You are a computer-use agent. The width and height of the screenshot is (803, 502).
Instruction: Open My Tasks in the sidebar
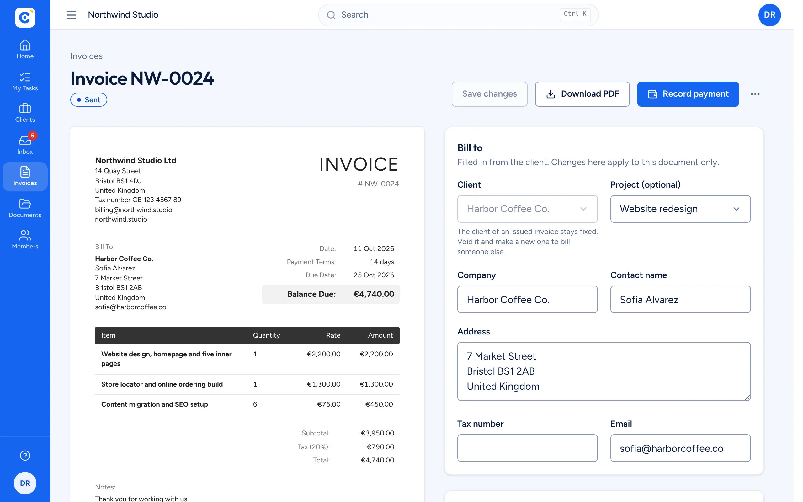click(x=25, y=82)
